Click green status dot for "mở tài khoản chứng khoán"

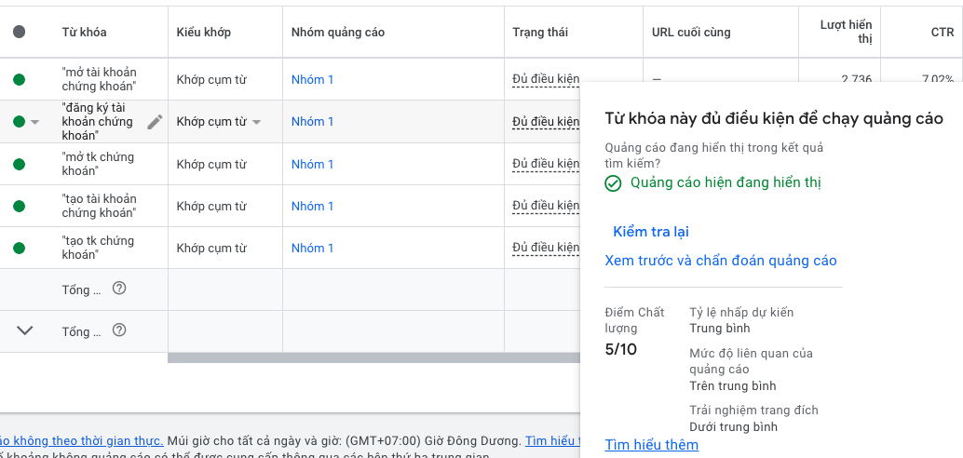click(x=20, y=80)
